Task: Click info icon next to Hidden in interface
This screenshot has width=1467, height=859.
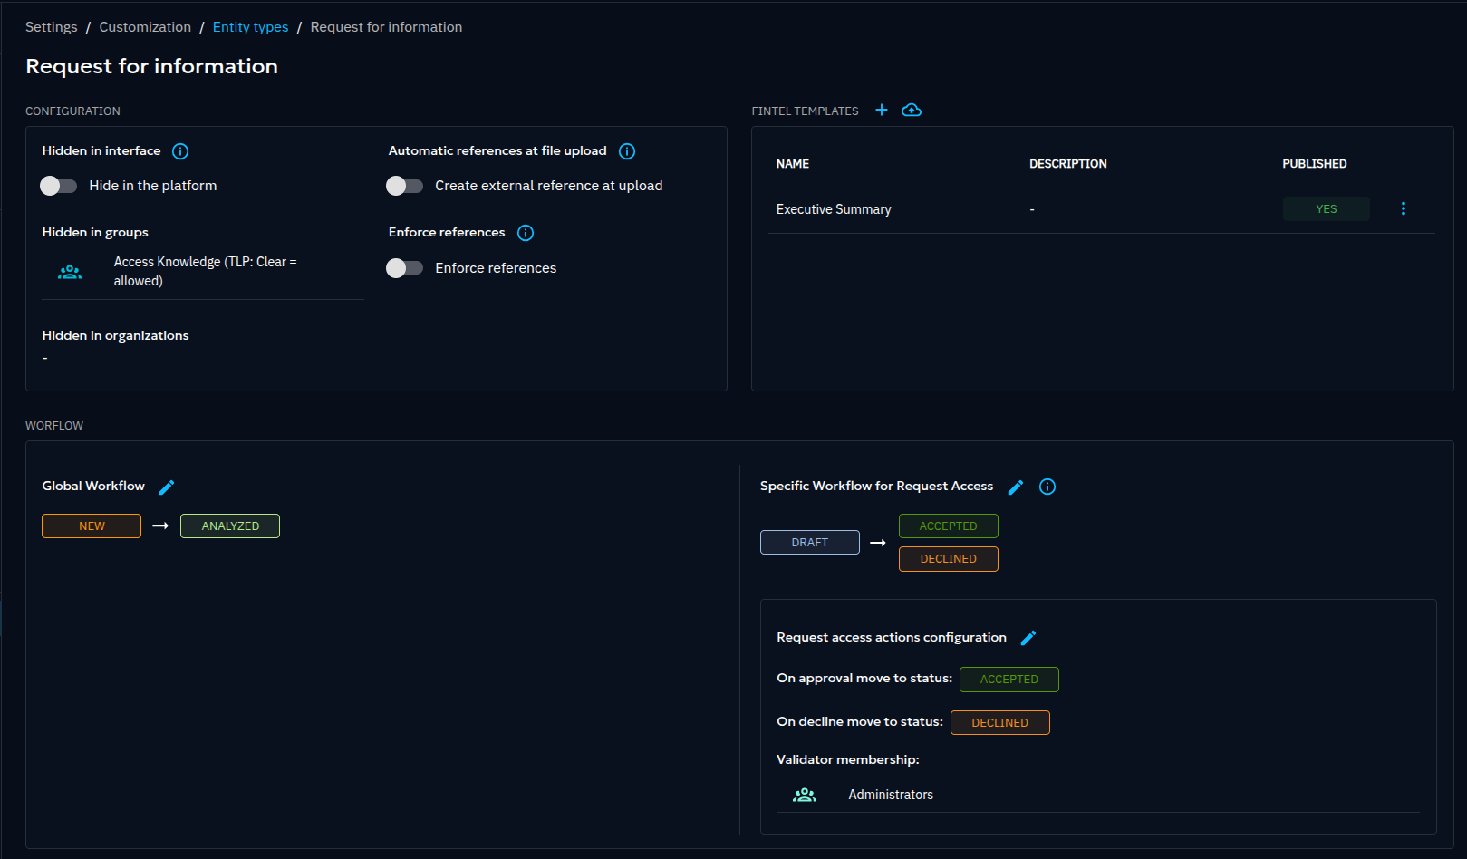Action: click(x=180, y=151)
